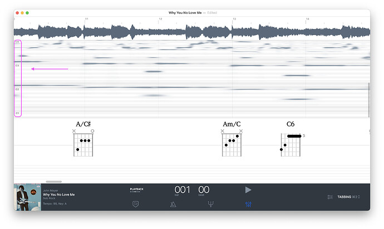The height and width of the screenshot is (229, 384).
Task: Click the C4 pitch label
Action: tap(17, 42)
